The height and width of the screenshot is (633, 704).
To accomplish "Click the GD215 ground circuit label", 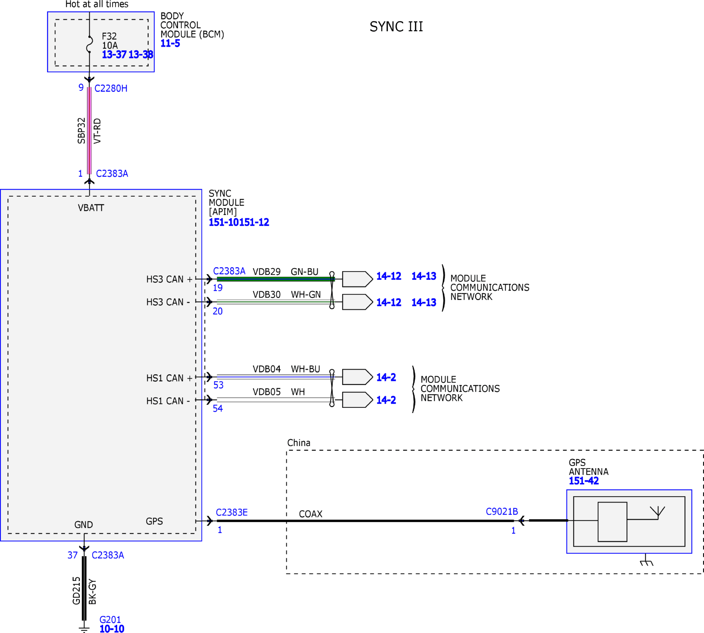I will [x=77, y=591].
